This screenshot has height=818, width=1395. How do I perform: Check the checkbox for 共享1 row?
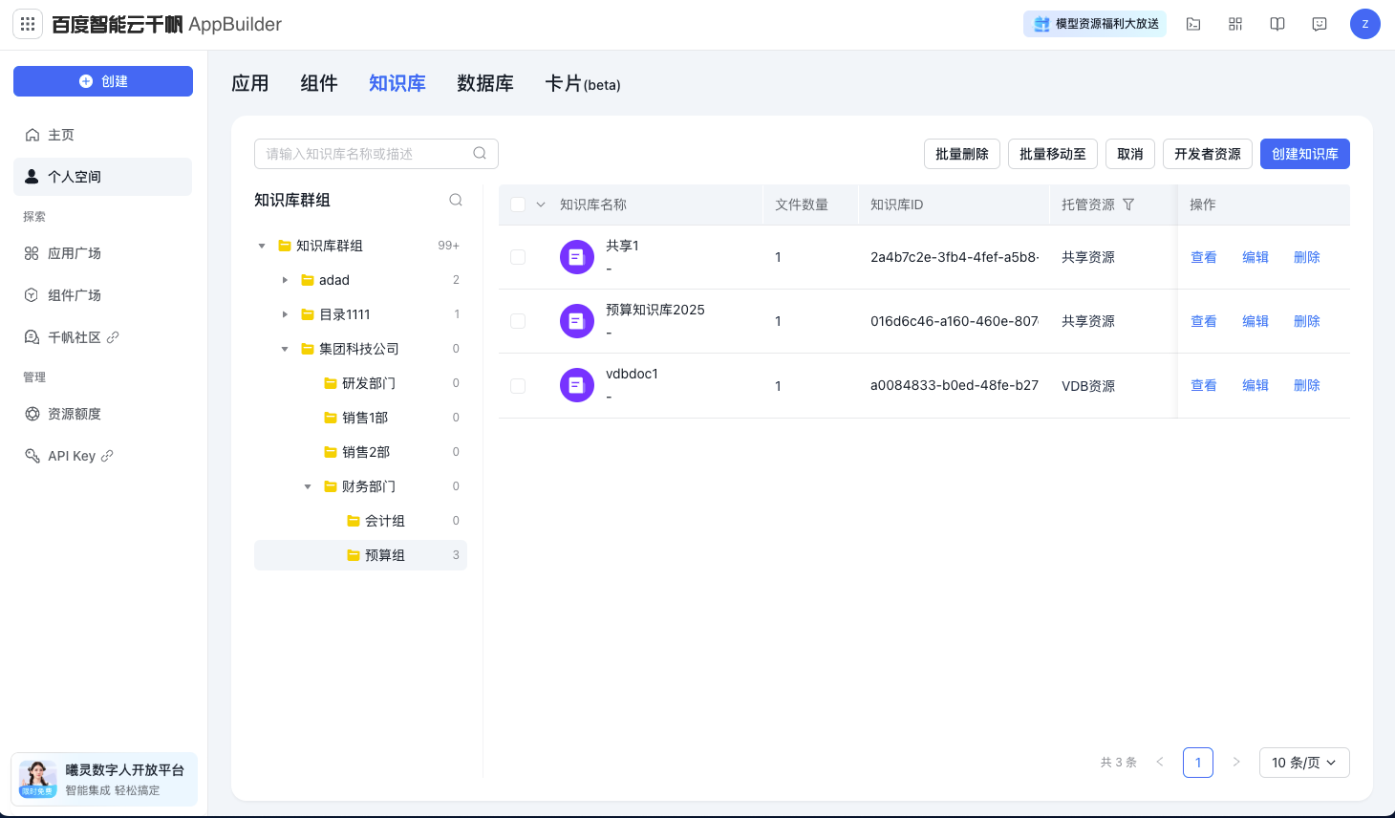click(x=518, y=257)
